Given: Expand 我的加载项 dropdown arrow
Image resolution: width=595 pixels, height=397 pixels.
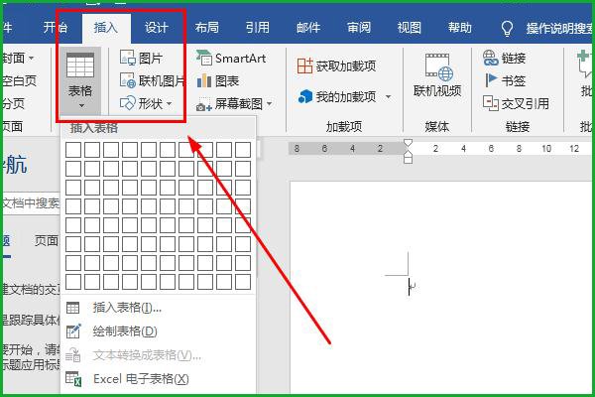Looking at the screenshot, I should coord(388,97).
